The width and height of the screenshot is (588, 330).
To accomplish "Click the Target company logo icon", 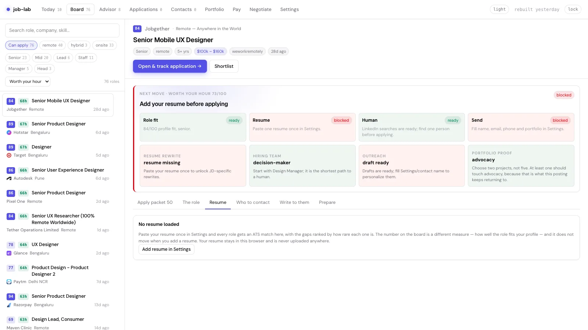I will click(x=9, y=155).
